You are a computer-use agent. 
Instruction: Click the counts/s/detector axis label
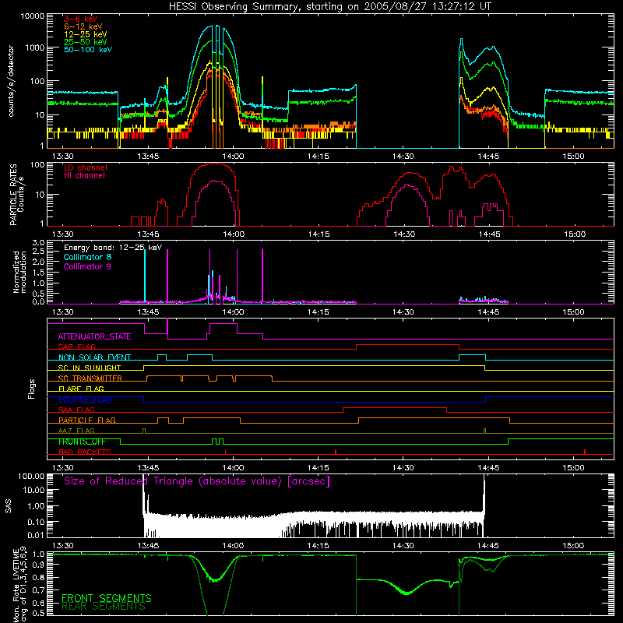click(x=11, y=81)
